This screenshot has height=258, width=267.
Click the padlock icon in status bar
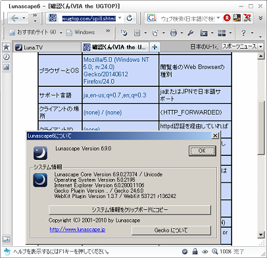click(195, 251)
